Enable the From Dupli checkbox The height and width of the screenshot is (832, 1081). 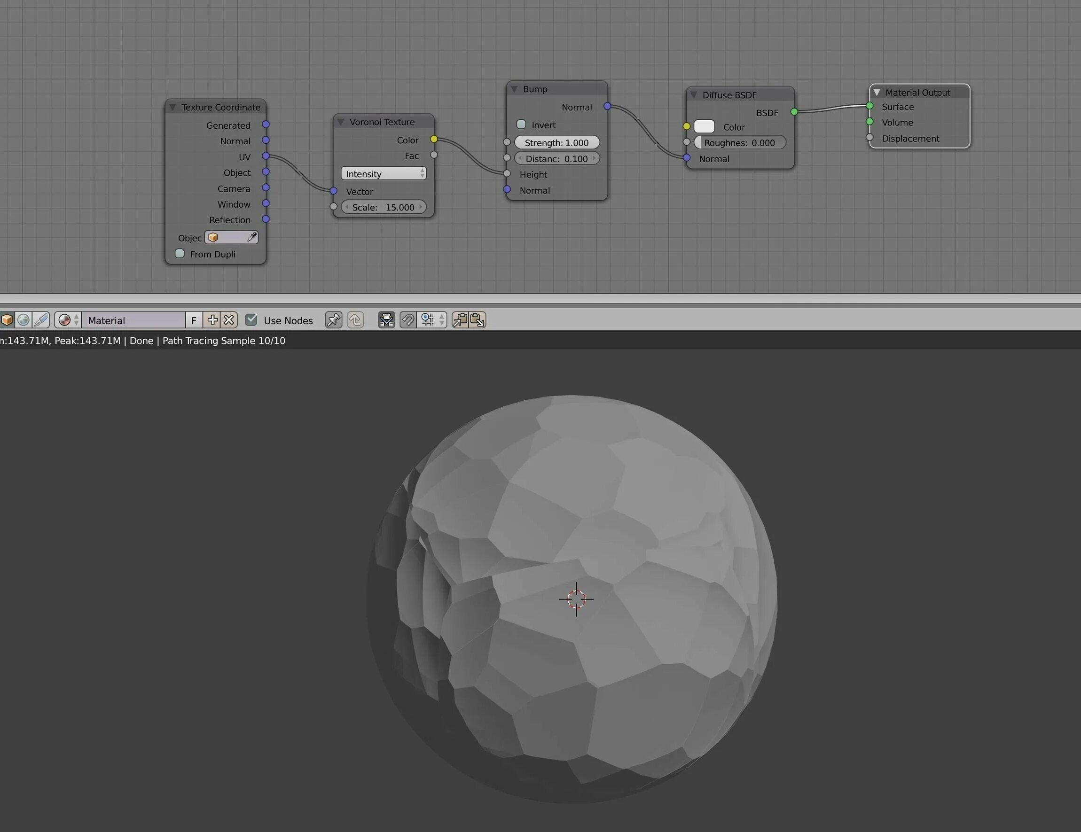[x=180, y=254]
